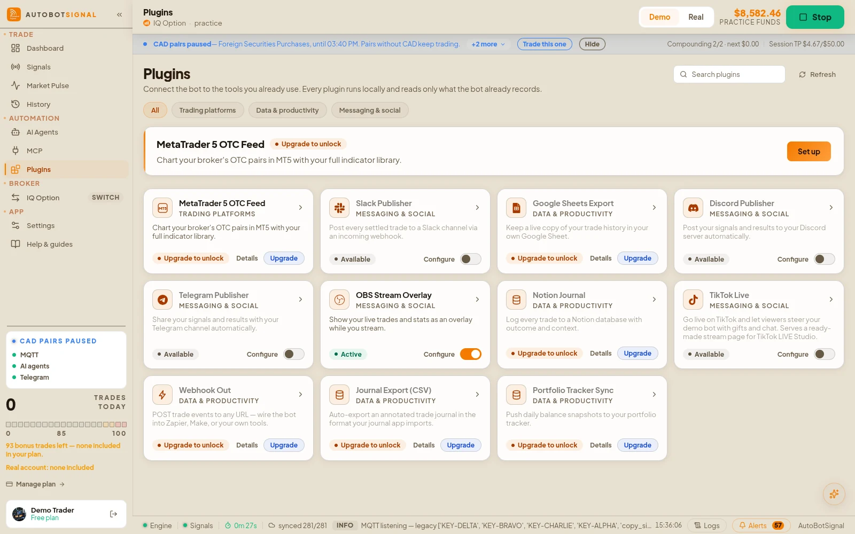Screen dimensions: 855x534
Task: Expand the +2 more notices dropdown
Action: (x=488, y=44)
